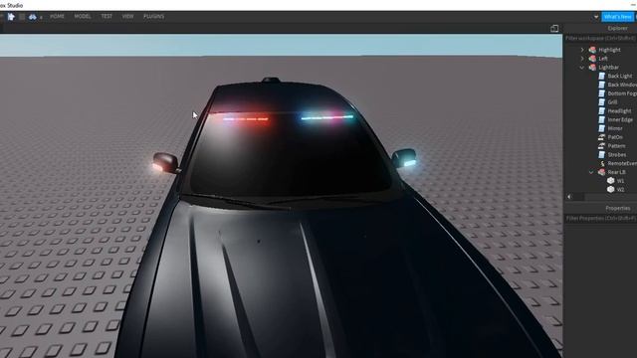The width and height of the screenshot is (637, 358).
Task: Collapse the Rear LB model
Action: (x=591, y=172)
